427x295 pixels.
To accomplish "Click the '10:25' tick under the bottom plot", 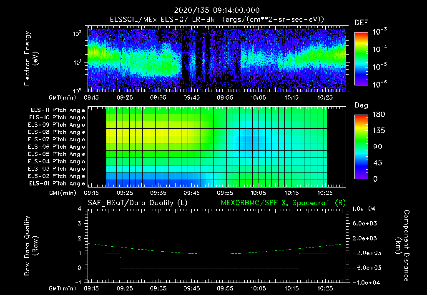I will [x=325, y=288].
